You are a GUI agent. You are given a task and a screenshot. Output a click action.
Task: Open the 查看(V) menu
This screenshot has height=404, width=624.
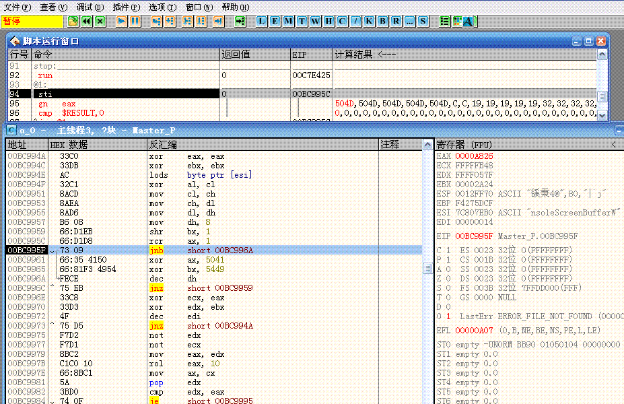54,7
